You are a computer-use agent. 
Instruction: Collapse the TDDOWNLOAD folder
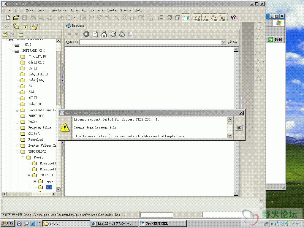[x=17, y=152]
